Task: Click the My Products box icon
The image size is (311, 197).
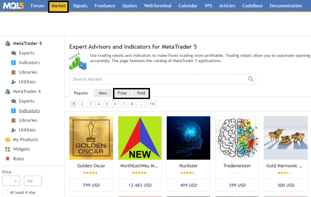Action: (x=8, y=140)
